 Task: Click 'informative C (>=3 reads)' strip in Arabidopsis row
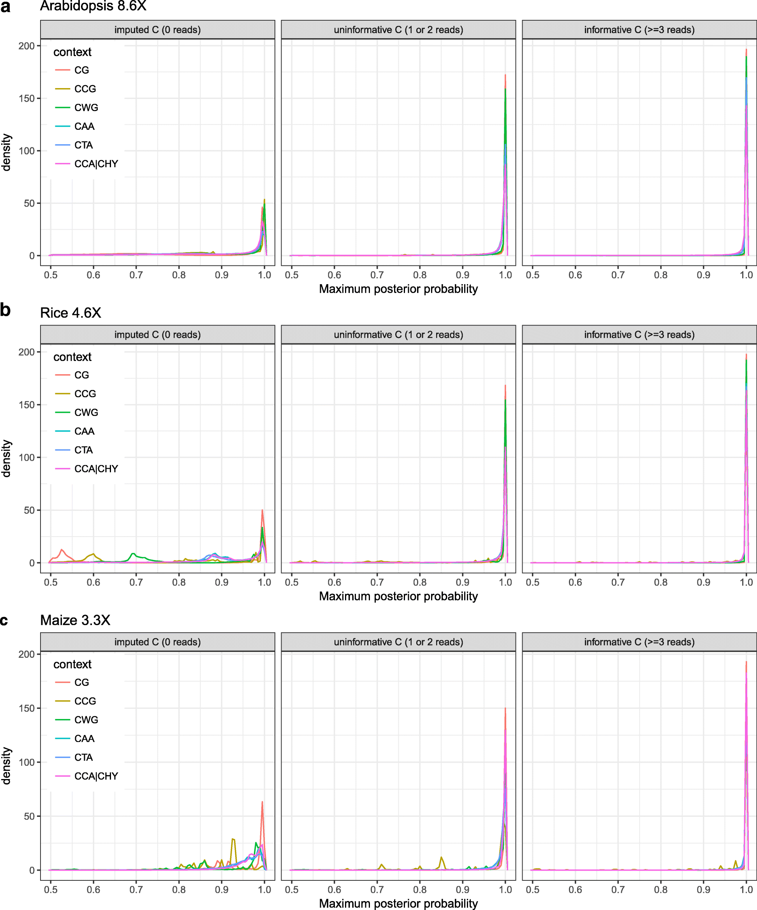pos(639,30)
